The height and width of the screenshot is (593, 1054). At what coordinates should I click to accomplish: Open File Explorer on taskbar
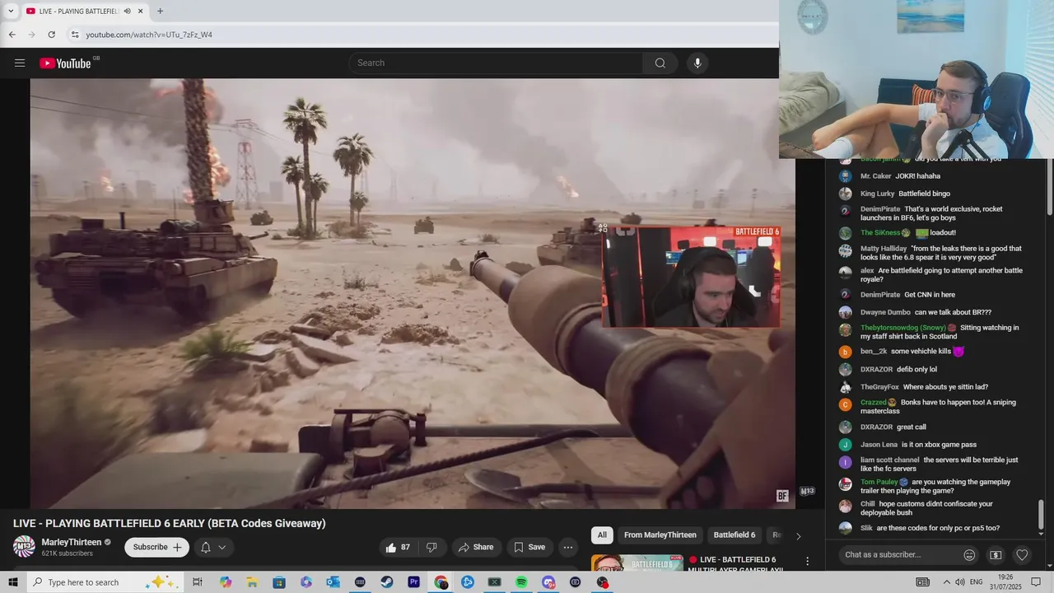[x=252, y=582]
